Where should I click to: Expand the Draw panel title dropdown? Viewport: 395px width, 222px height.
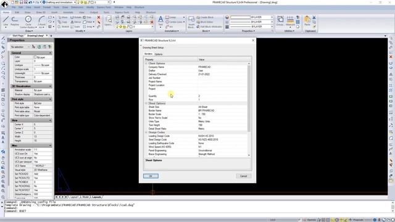pyautogui.click(x=29, y=31)
